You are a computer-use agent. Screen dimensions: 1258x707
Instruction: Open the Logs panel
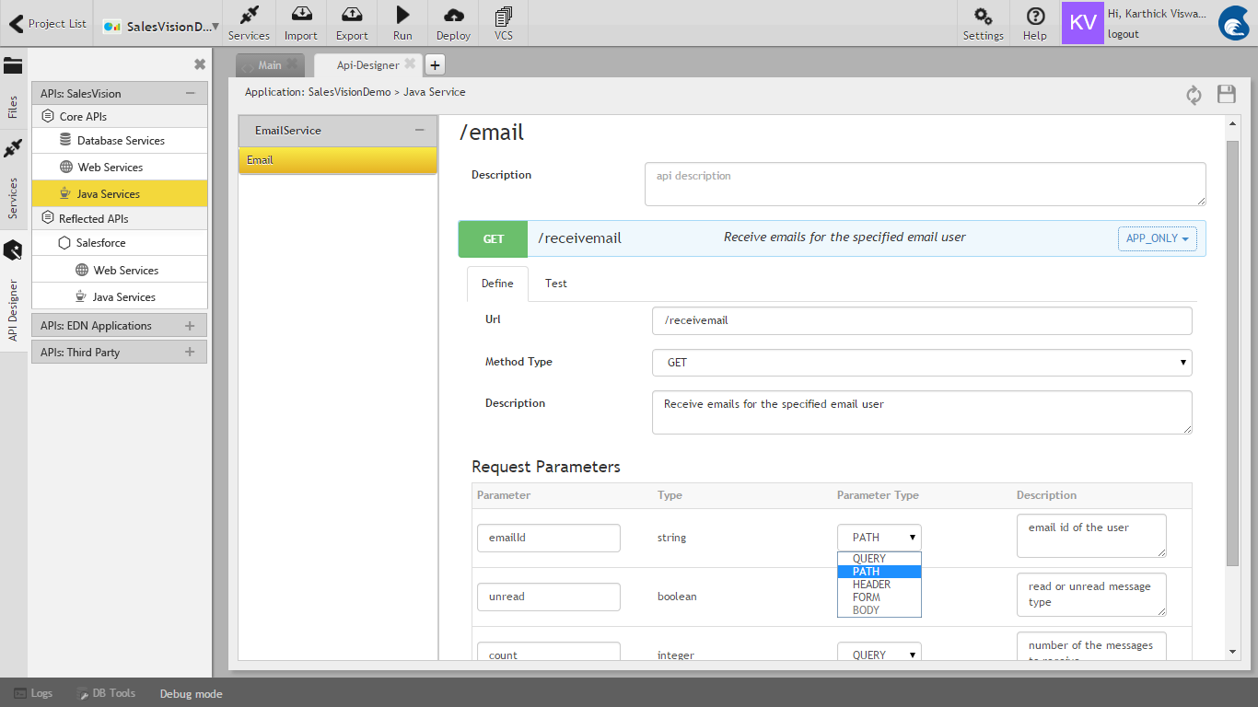click(33, 693)
